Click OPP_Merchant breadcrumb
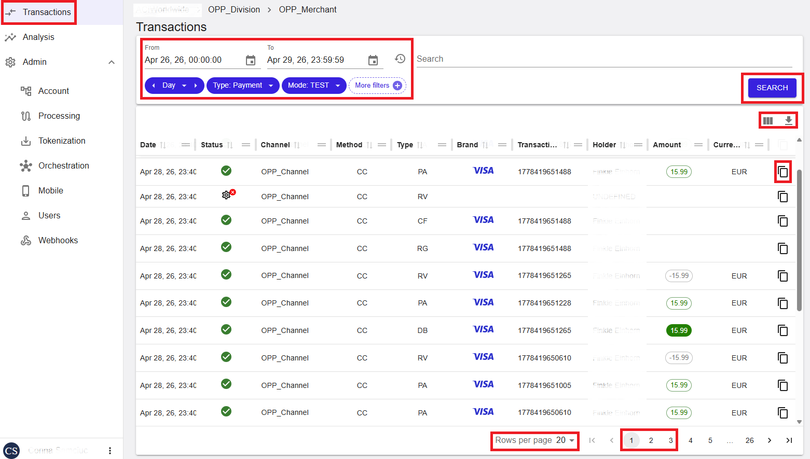This screenshot has height=459, width=810. (308, 10)
